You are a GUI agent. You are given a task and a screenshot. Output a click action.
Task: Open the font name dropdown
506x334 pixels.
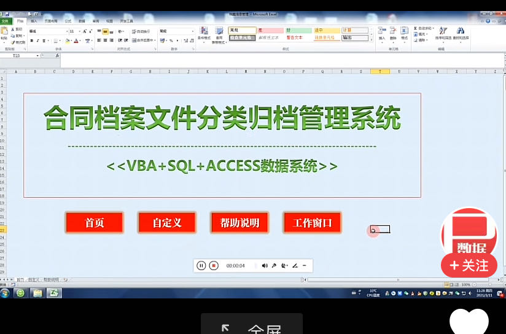click(67, 31)
